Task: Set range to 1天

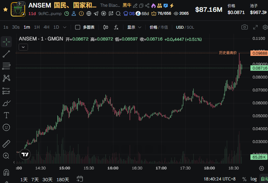Action: tap(24, 179)
